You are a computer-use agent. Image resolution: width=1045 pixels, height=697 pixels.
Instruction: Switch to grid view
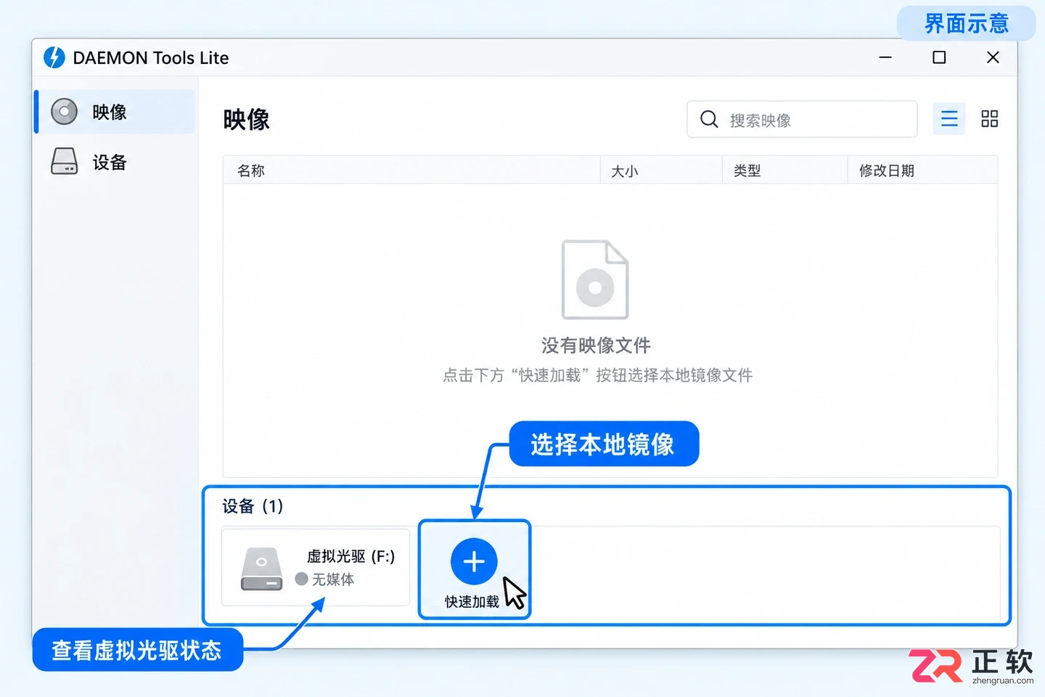coord(990,118)
